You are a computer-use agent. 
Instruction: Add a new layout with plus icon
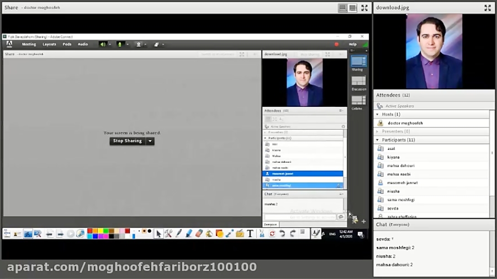[363, 222]
